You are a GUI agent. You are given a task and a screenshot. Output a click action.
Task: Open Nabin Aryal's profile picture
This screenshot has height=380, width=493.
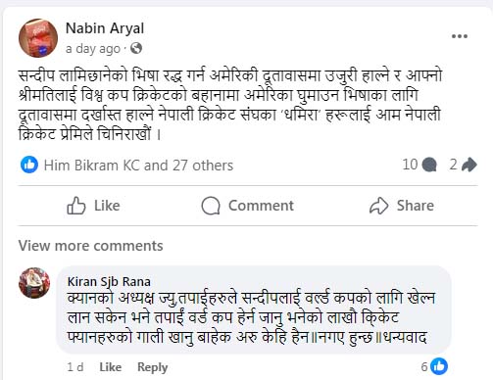click(38, 38)
